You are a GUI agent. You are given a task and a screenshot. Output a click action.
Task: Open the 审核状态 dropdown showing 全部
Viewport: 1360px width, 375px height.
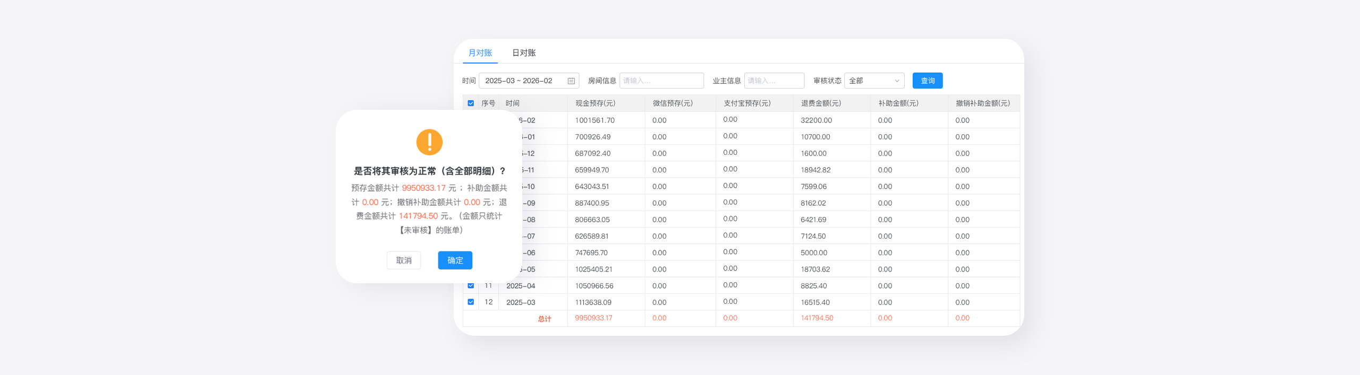[x=873, y=81]
